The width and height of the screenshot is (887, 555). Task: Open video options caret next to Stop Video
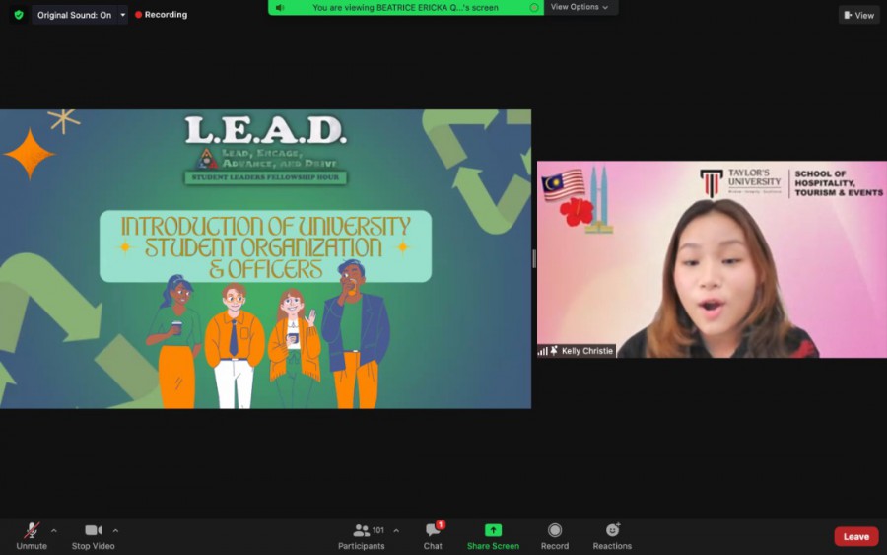[115, 530]
